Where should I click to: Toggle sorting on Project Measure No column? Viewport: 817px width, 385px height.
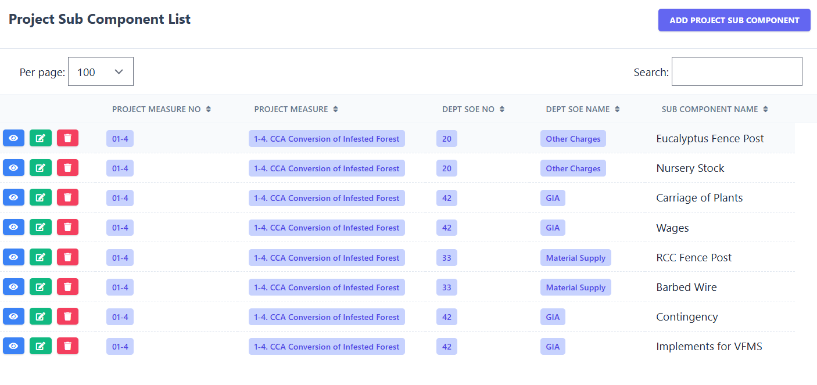point(162,109)
